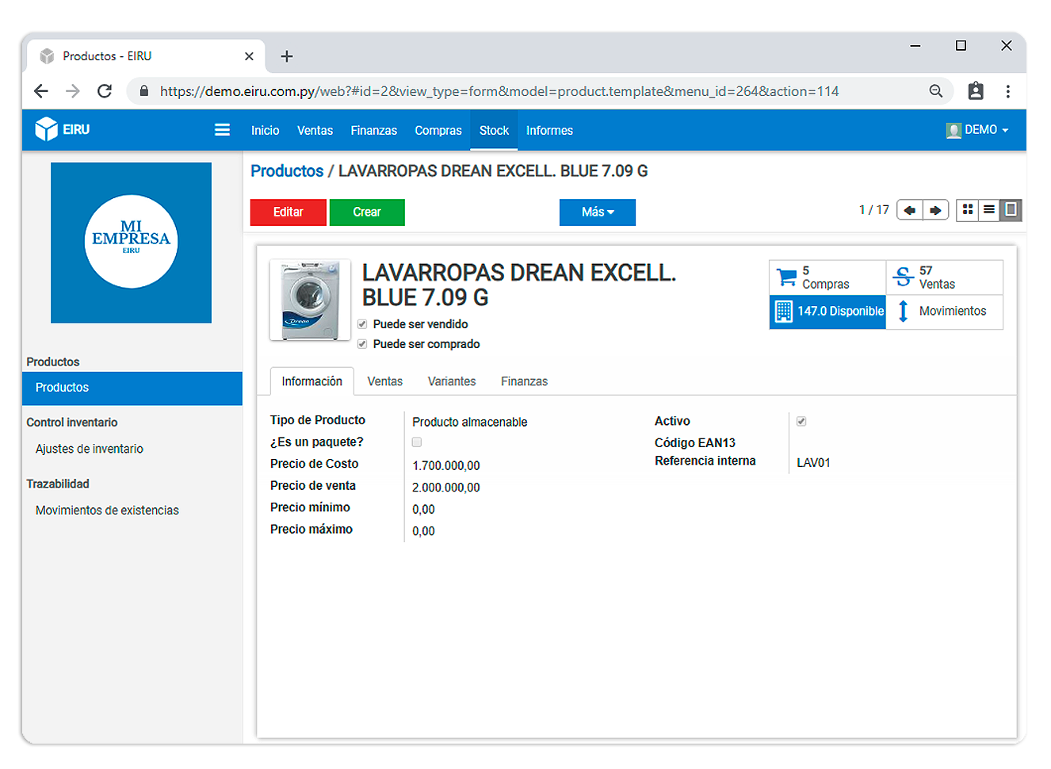Open the Más dropdown
Screen dimensions: 1051x769
[x=598, y=212]
